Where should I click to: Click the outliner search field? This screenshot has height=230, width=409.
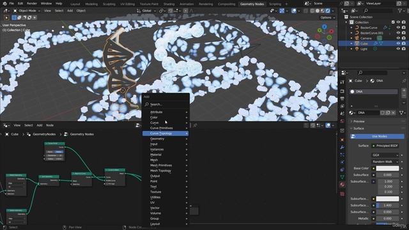click(378, 11)
